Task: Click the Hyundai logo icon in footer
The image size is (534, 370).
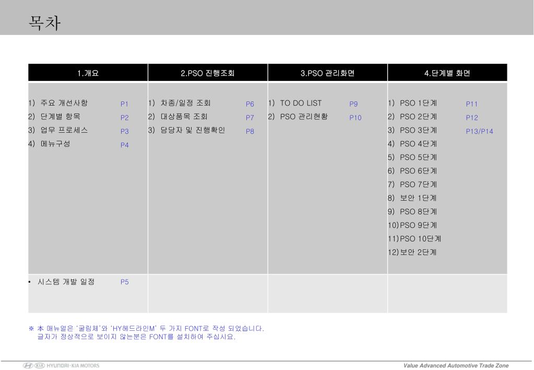Action: (28, 366)
